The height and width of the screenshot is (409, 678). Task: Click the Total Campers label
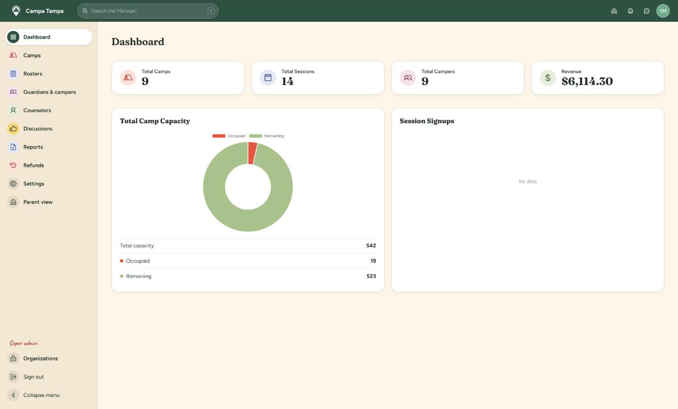point(438,71)
